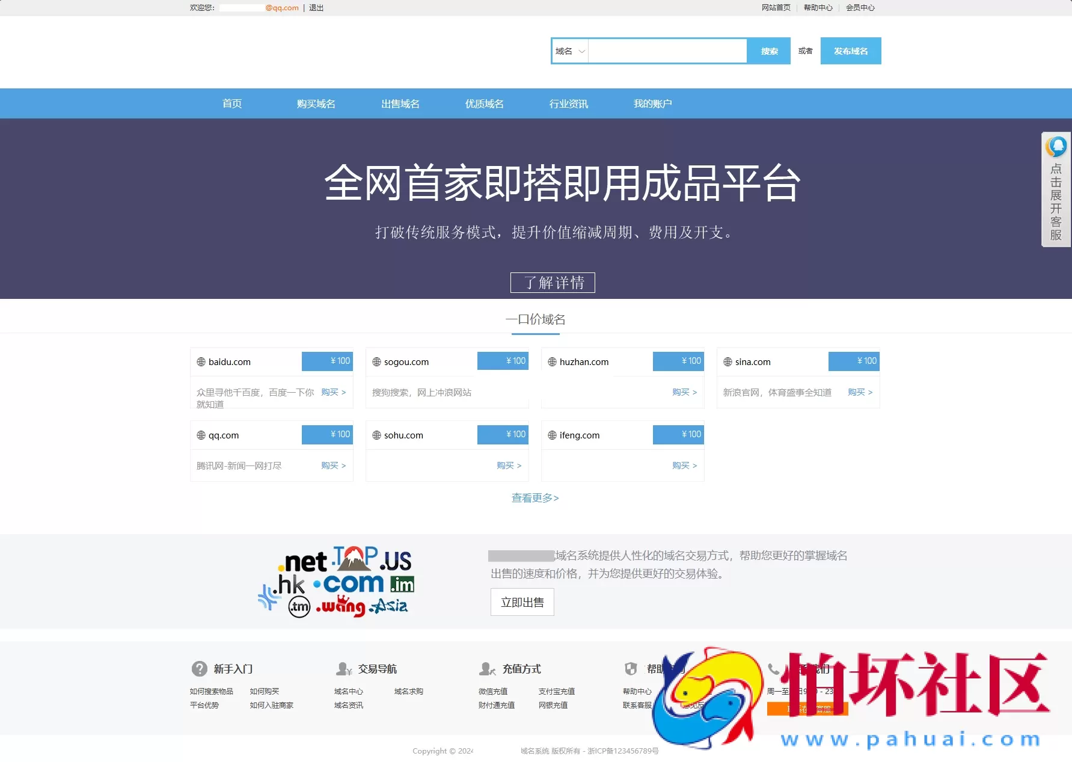Open the 域名 search type dropdown
The height and width of the screenshot is (762, 1072).
coord(569,51)
